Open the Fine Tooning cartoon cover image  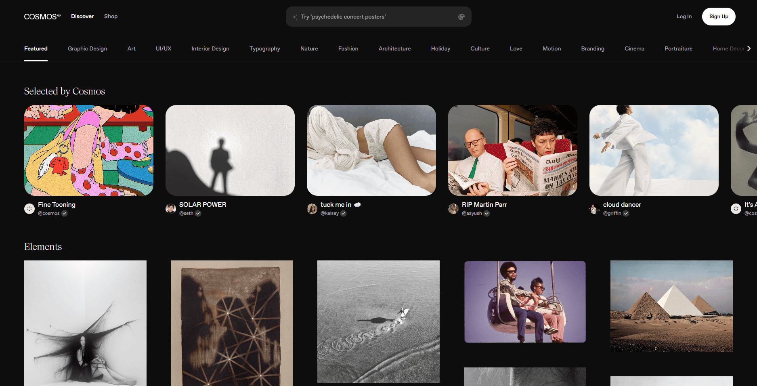(89, 150)
